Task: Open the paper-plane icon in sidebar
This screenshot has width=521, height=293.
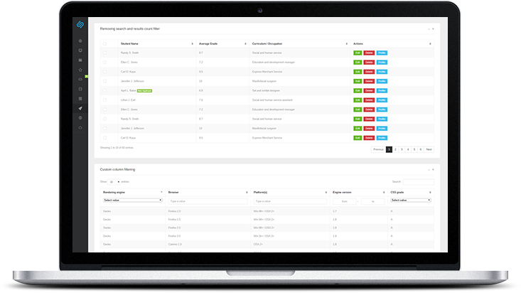Action: click(80, 108)
